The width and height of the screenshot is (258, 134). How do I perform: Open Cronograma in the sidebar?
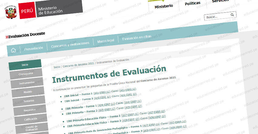click(x=26, y=74)
